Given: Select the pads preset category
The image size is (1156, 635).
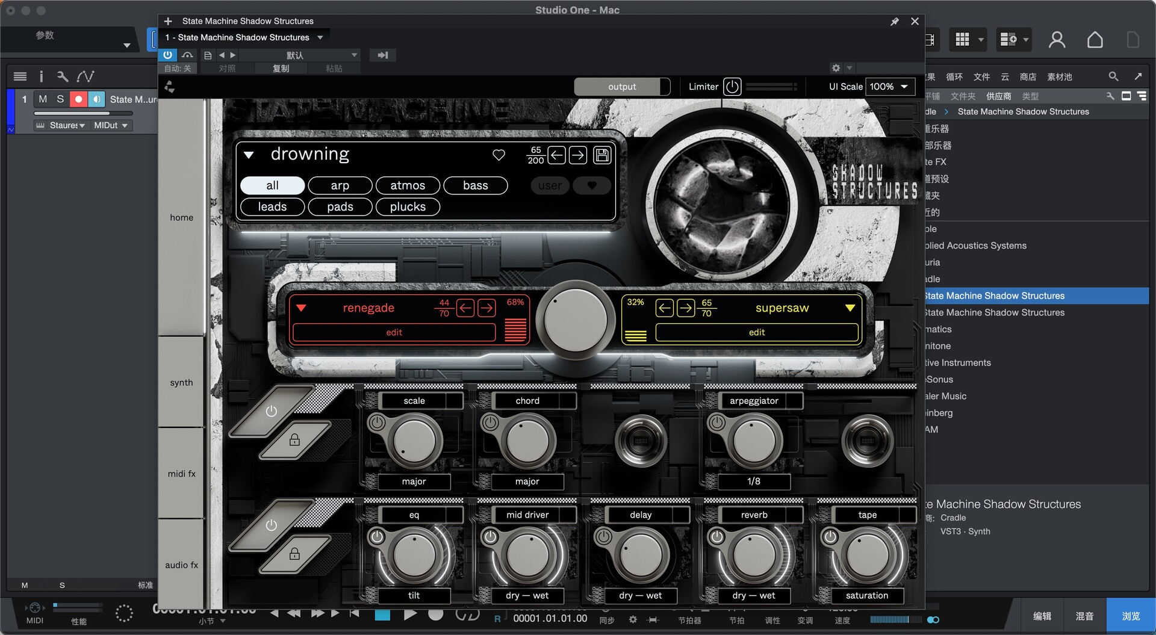Looking at the screenshot, I should pyautogui.click(x=340, y=206).
